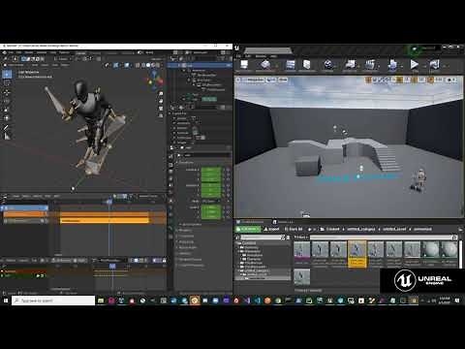Select the Content root folder in tree
465x349 pixels.
249,243
